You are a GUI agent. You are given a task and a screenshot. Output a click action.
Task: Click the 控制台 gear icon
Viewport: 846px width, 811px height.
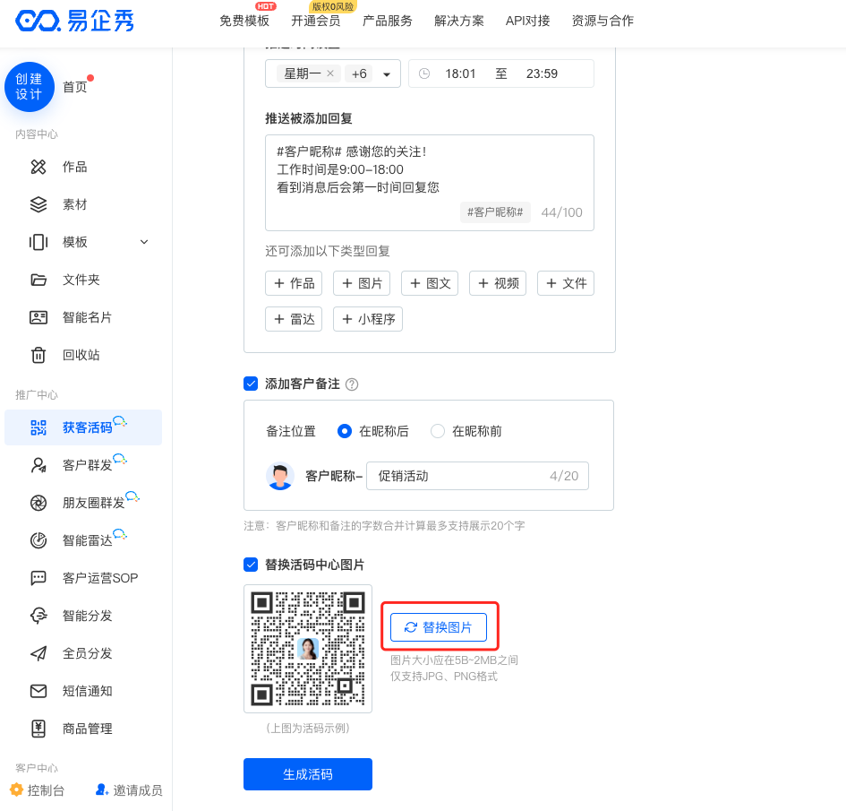17,790
